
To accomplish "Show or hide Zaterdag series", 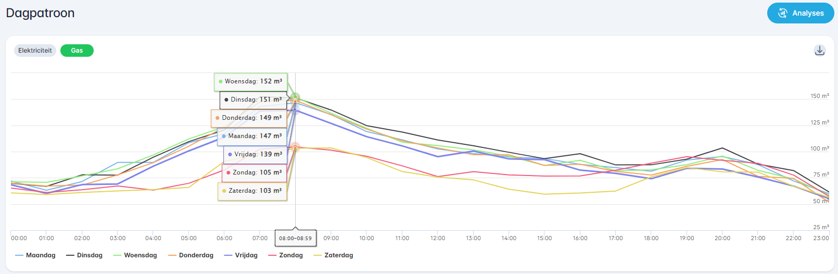I will pos(333,255).
